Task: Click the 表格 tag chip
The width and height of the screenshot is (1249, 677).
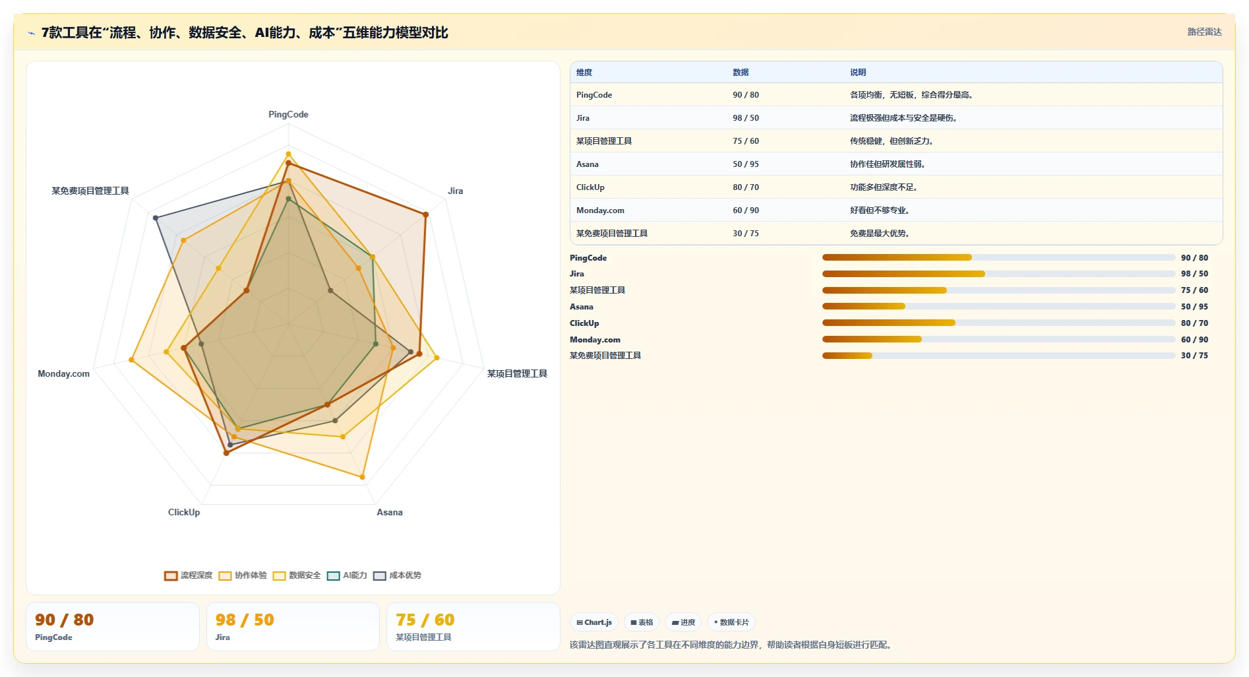Action: click(x=642, y=622)
